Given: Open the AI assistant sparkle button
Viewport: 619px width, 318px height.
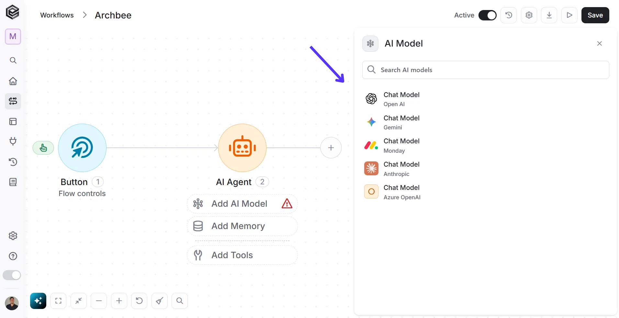Looking at the screenshot, I should pos(38,301).
